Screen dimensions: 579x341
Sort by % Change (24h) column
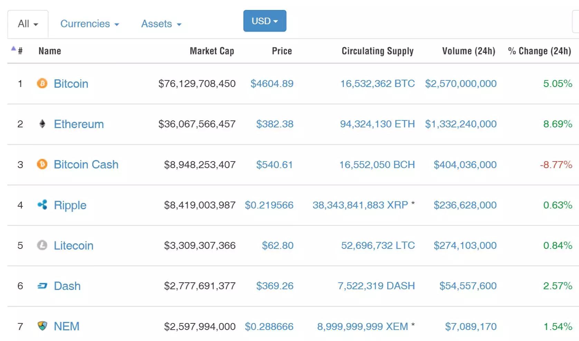[x=539, y=51]
